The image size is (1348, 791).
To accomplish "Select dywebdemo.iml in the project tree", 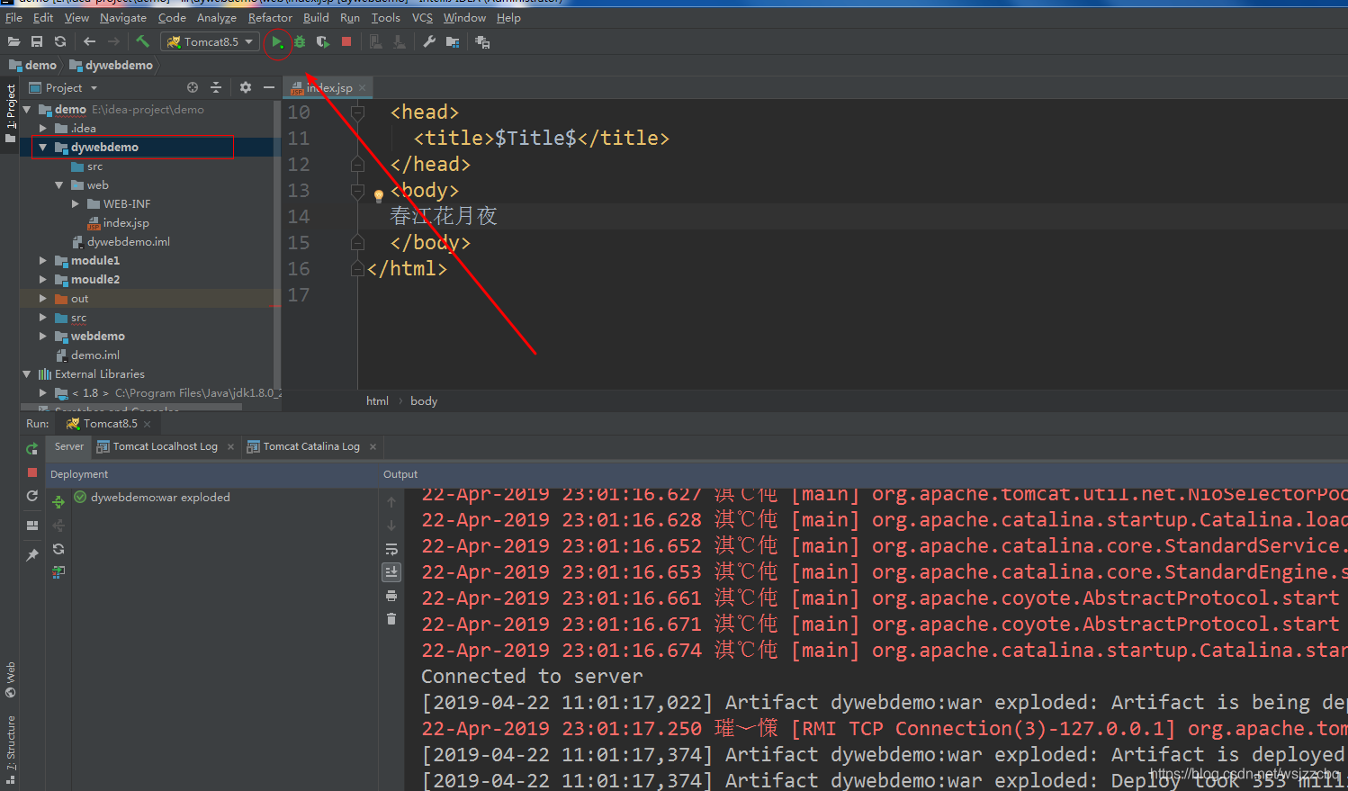I will click(x=129, y=241).
